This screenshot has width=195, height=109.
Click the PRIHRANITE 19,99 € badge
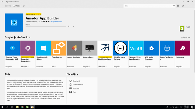pos(34,14)
